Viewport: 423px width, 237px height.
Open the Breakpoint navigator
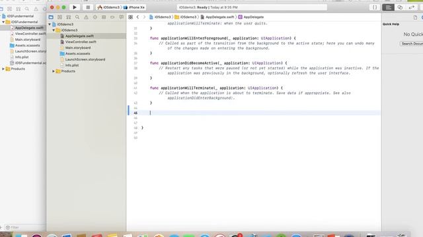[x=112, y=17]
